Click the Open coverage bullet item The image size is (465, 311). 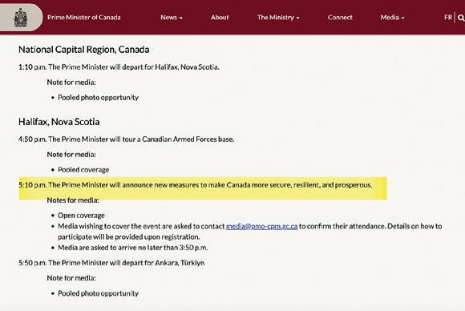tap(81, 216)
